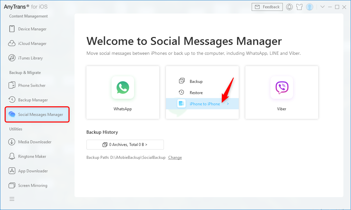Expand the title bar dropdown arrow

323,7
